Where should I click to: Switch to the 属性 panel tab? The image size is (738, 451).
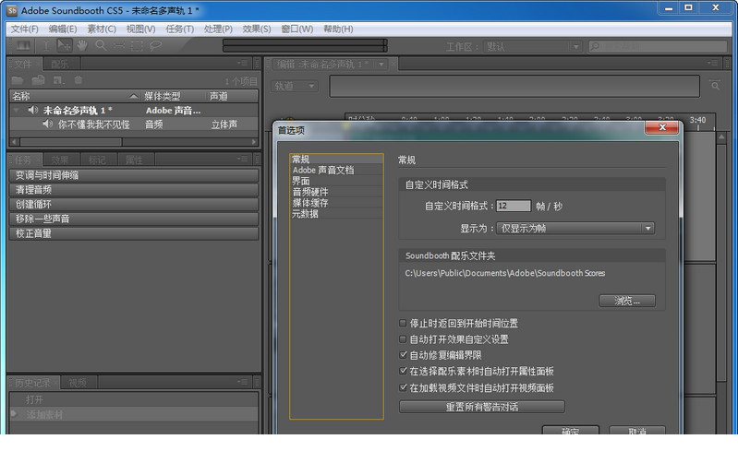134,160
